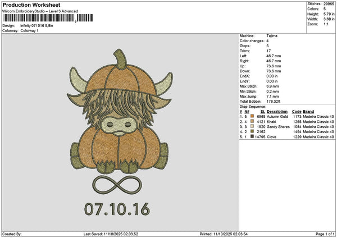Click the 'Sandy Shores' description text

[278, 127]
